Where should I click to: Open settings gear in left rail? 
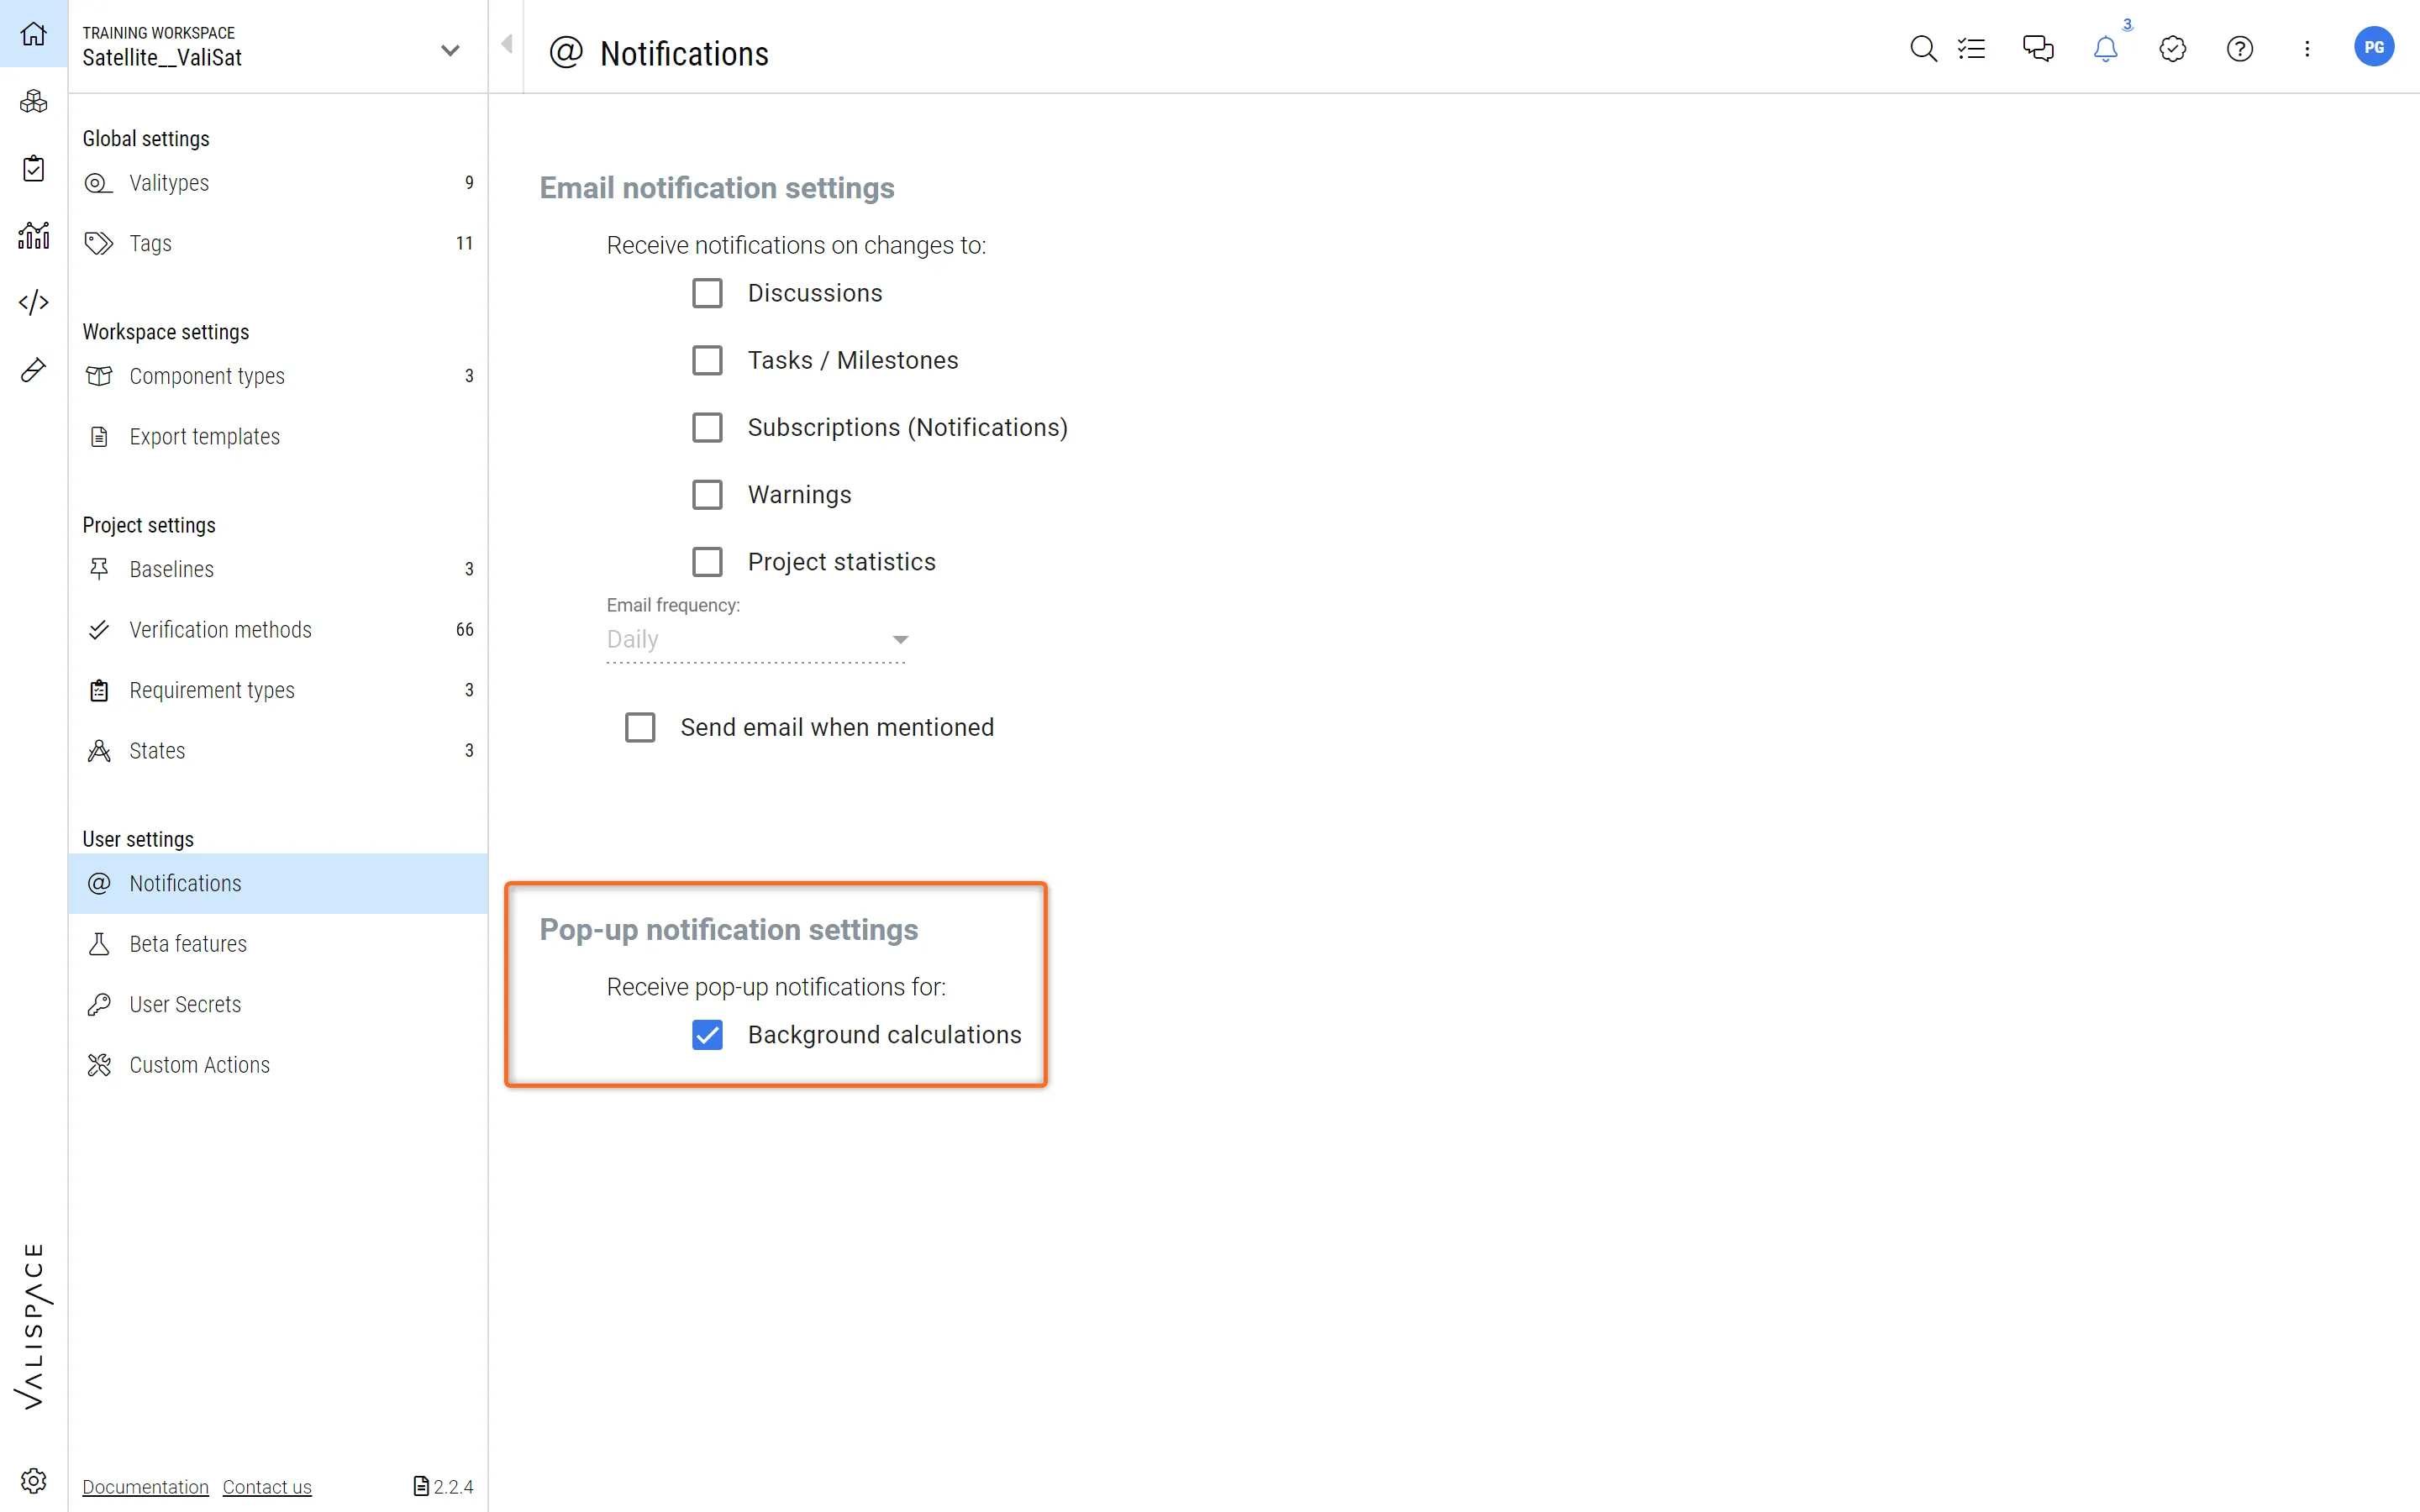click(33, 1480)
